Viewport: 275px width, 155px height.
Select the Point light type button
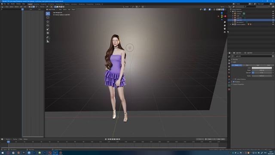237,65
